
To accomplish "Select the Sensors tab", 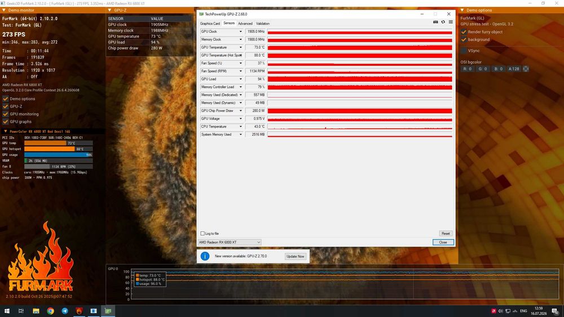I will pyautogui.click(x=229, y=23).
